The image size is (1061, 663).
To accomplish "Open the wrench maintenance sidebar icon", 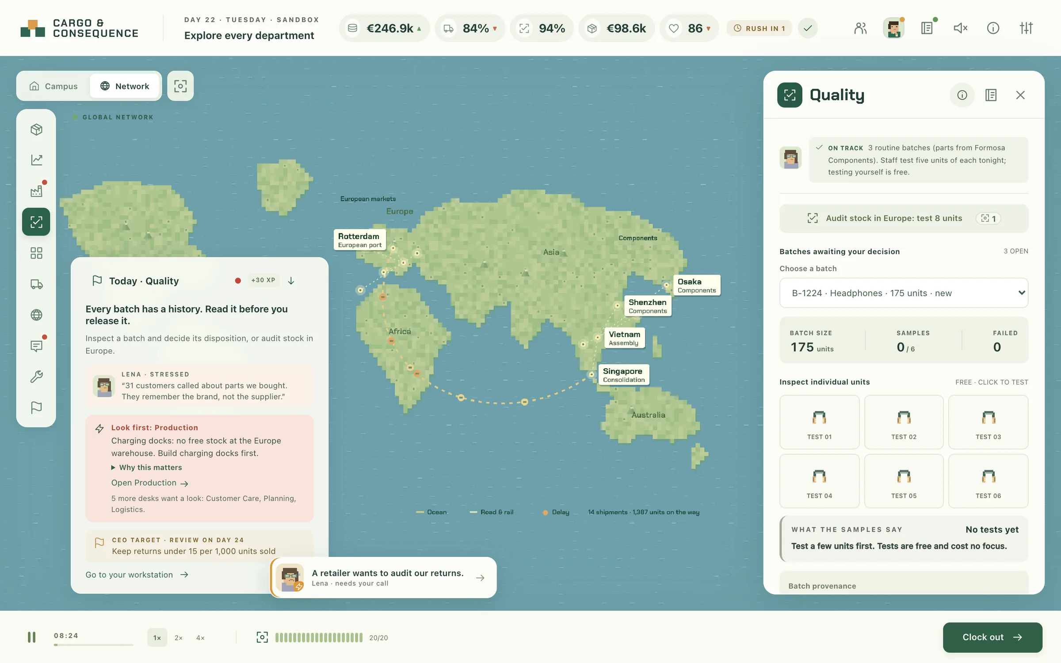I will click(36, 377).
